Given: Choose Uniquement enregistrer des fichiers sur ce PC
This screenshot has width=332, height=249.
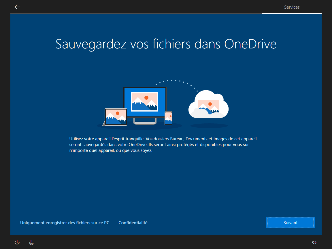Looking at the screenshot, I should 65,223.
